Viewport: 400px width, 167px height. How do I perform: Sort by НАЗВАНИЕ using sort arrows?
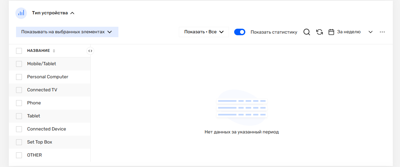tap(54, 51)
